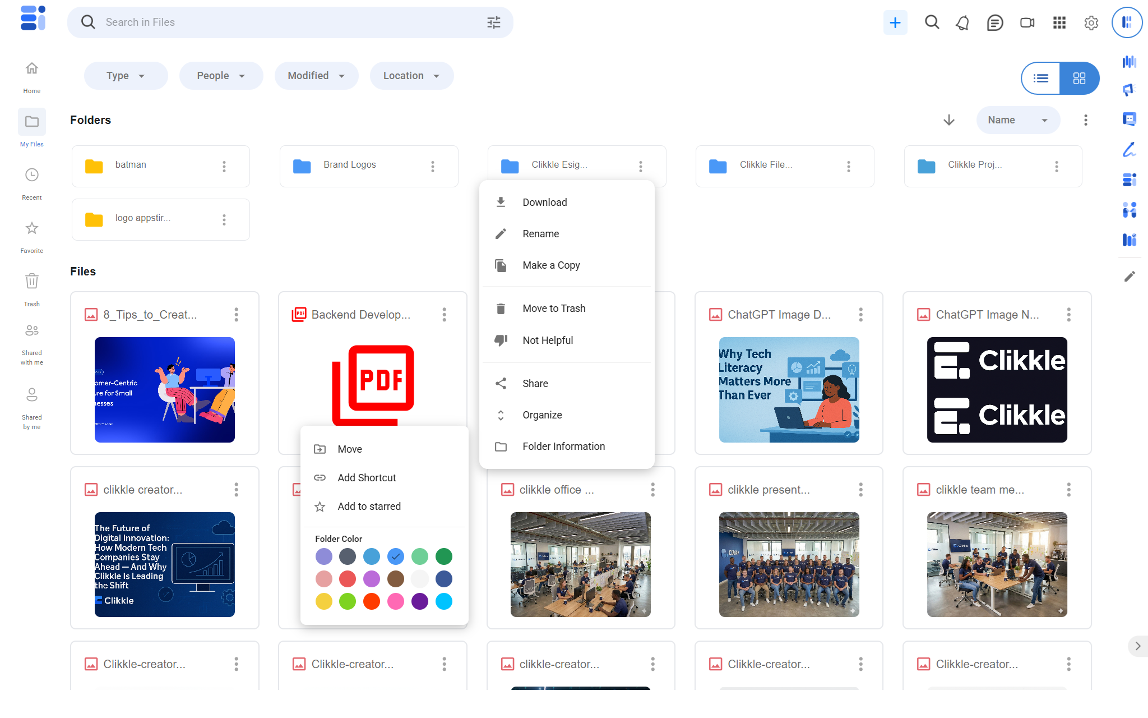Image resolution: width=1148 pixels, height=718 pixels.
Task: Click the blue plus create button
Action: coord(895,22)
